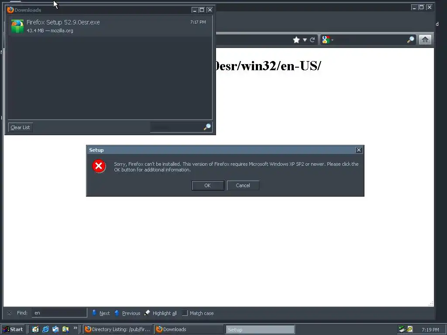
Task: Click the network tray icon
Action: pyautogui.click(x=402, y=329)
